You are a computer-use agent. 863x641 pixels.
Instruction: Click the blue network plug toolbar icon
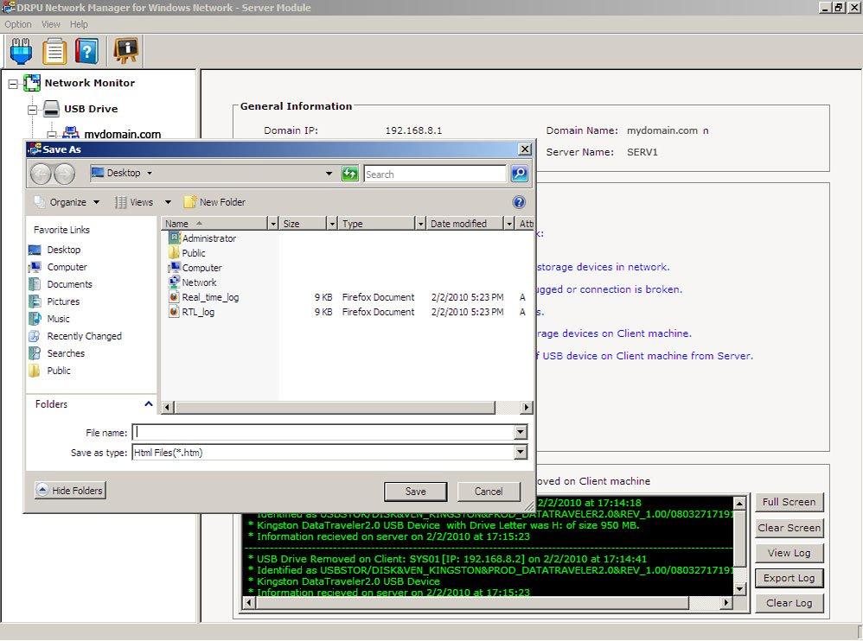click(21, 51)
